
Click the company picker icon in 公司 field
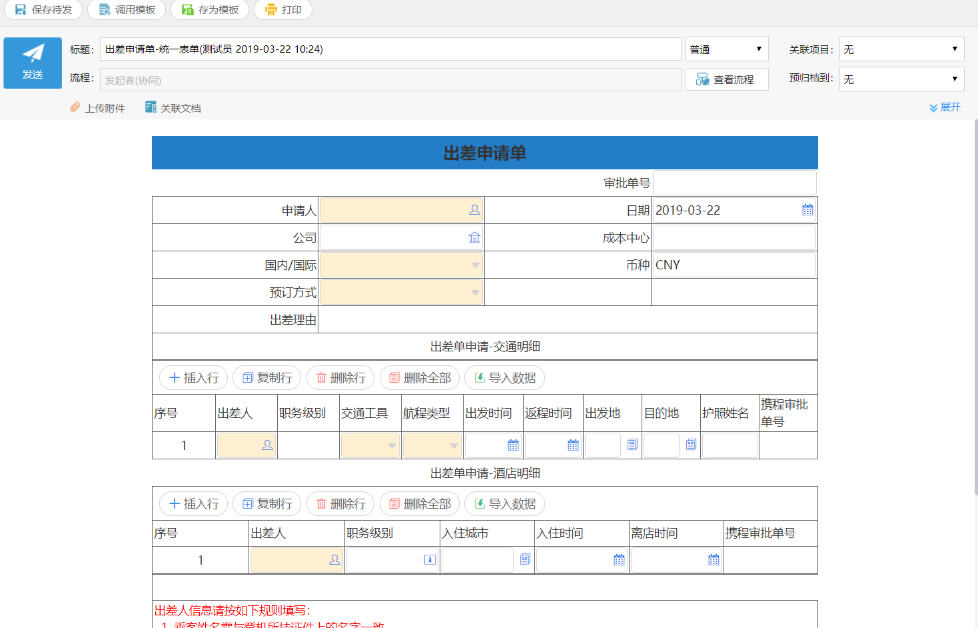pyautogui.click(x=474, y=237)
